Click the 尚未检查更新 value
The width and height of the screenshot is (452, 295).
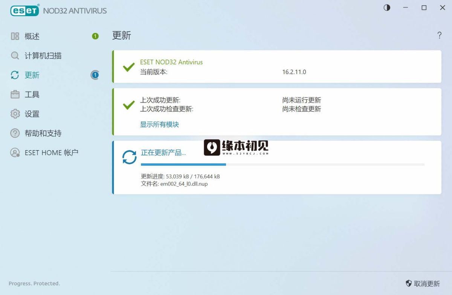(302, 109)
